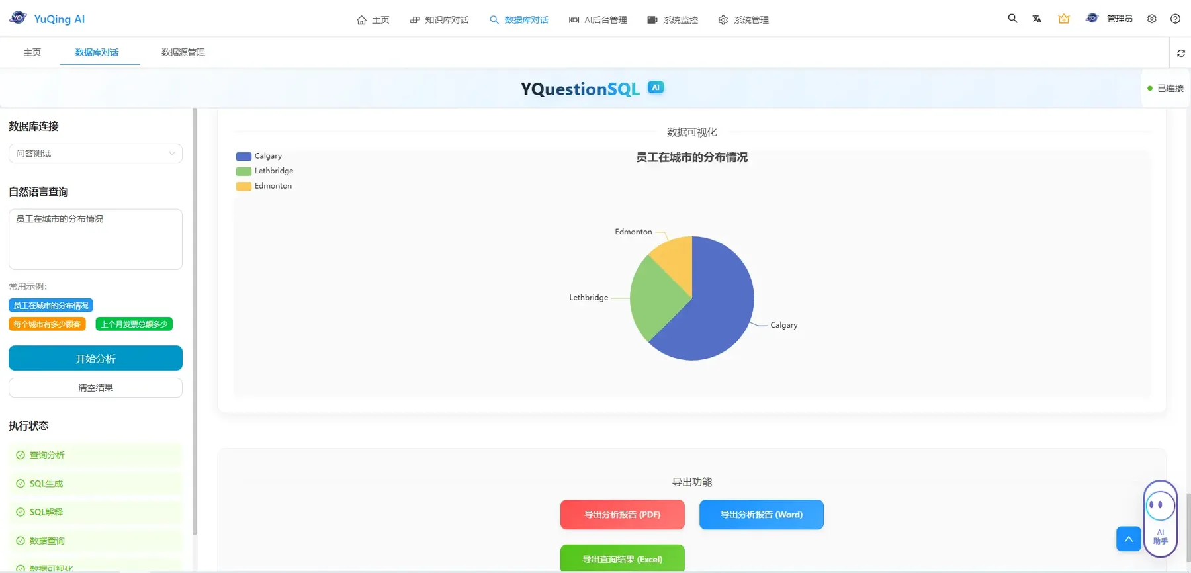Focus the natural language query textbox

pyautogui.click(x=95, y=240)
